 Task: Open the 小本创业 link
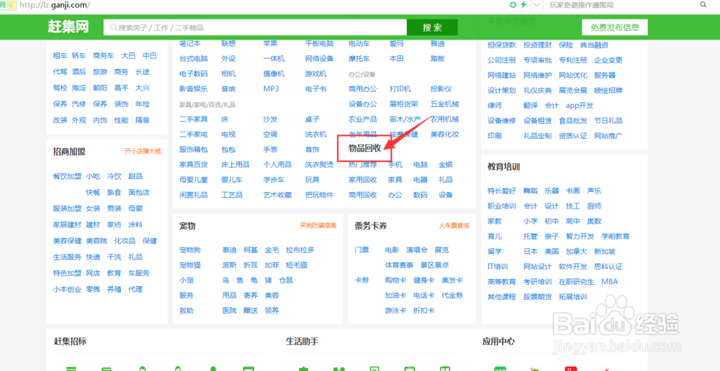[68, 289]
